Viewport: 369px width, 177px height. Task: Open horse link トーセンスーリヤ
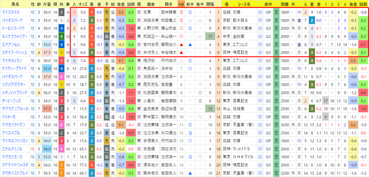(14, 28)
